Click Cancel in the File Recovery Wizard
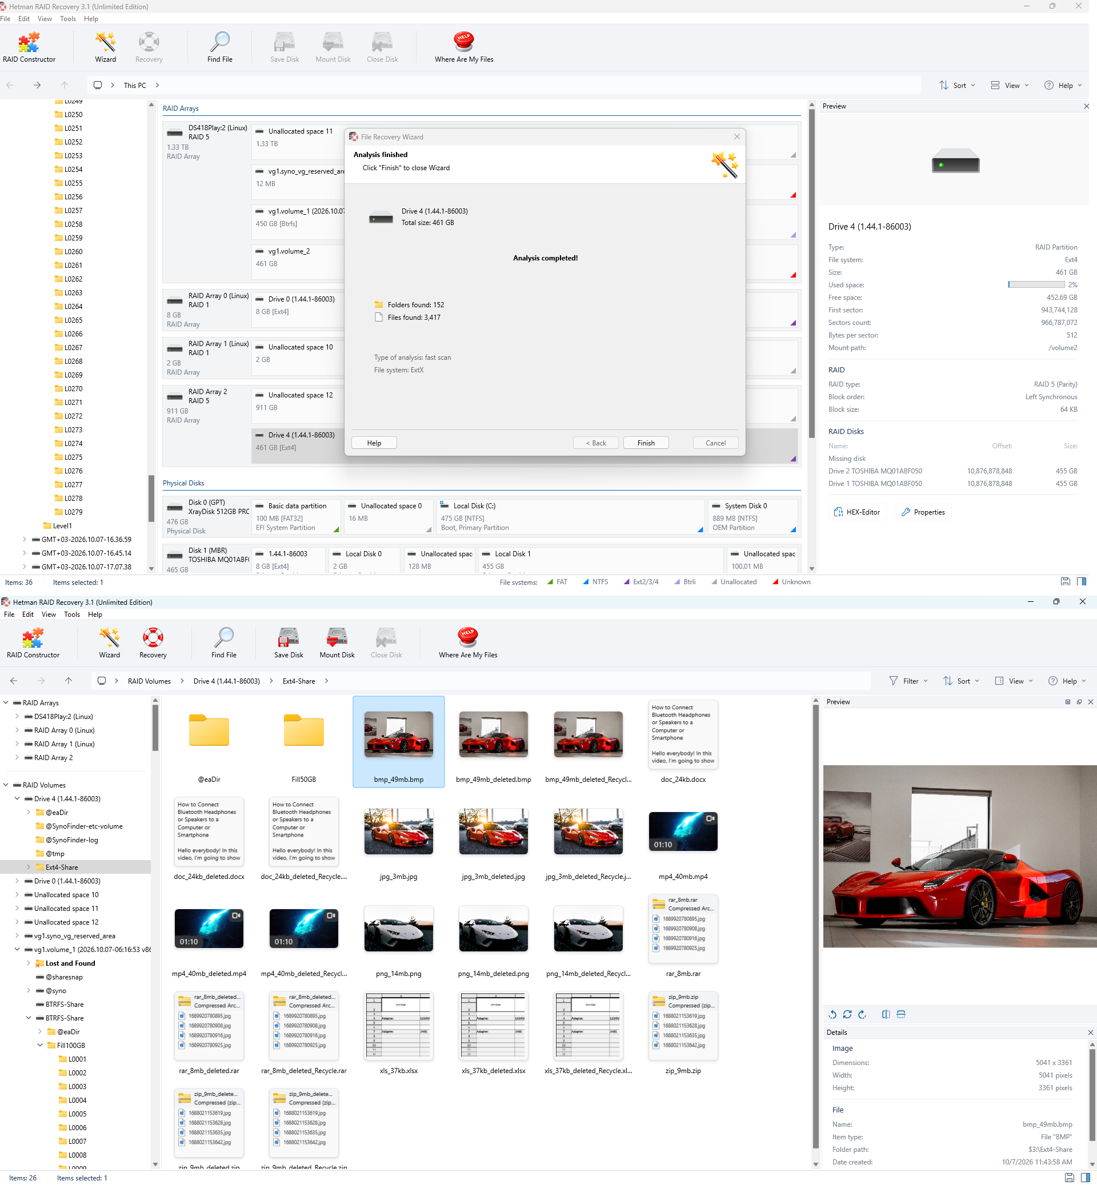Screen dimensions: 1097x1185 click(715, 443)
